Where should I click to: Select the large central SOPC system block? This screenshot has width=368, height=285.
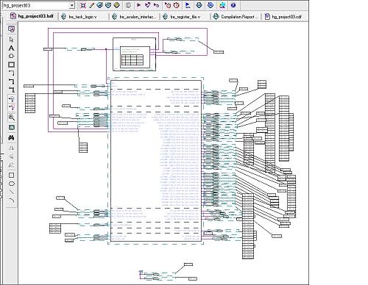tap(156, 161)
